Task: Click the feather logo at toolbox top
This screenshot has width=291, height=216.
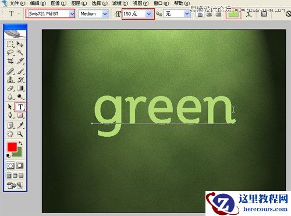Action: [x=15, y=34]
